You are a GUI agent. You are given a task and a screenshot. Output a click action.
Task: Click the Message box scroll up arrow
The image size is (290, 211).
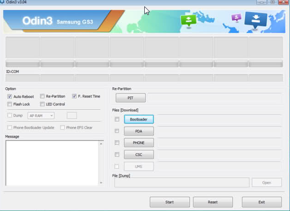(x=101, y=144)
